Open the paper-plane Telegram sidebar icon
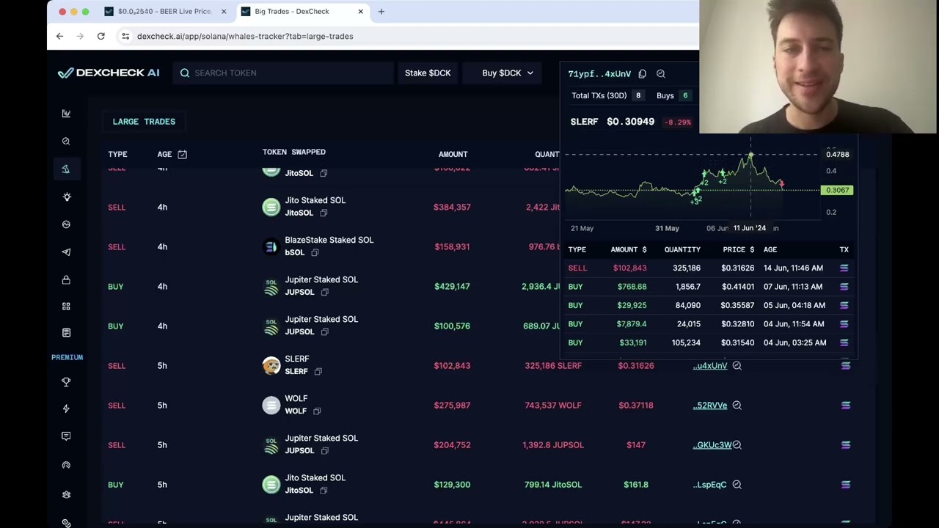This screenshot has width=939, height=528. coord(66,252)
